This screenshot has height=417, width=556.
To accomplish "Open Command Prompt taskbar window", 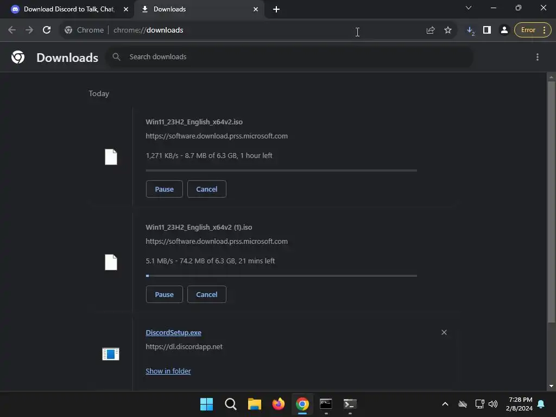I will click(326, 404).
